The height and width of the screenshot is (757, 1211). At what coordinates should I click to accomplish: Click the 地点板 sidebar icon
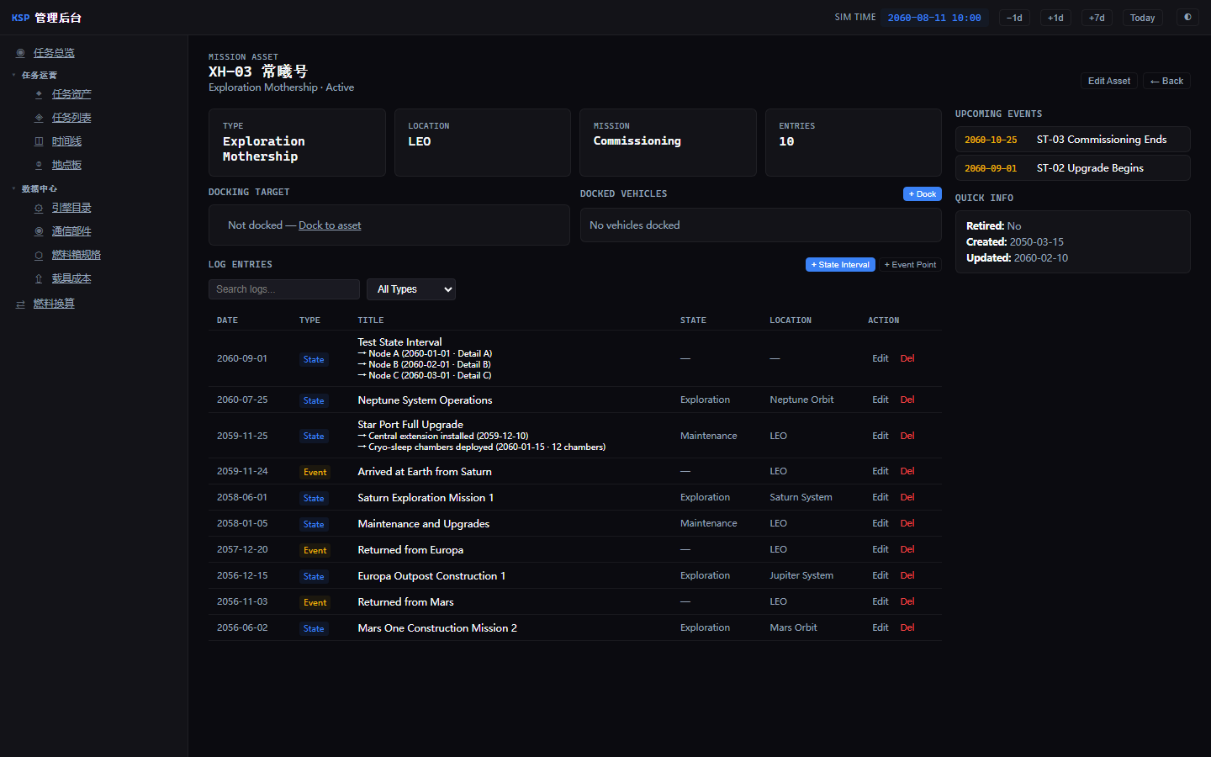point(39,165)
